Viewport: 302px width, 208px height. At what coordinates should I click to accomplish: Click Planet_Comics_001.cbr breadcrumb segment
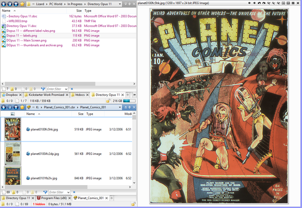59,107
